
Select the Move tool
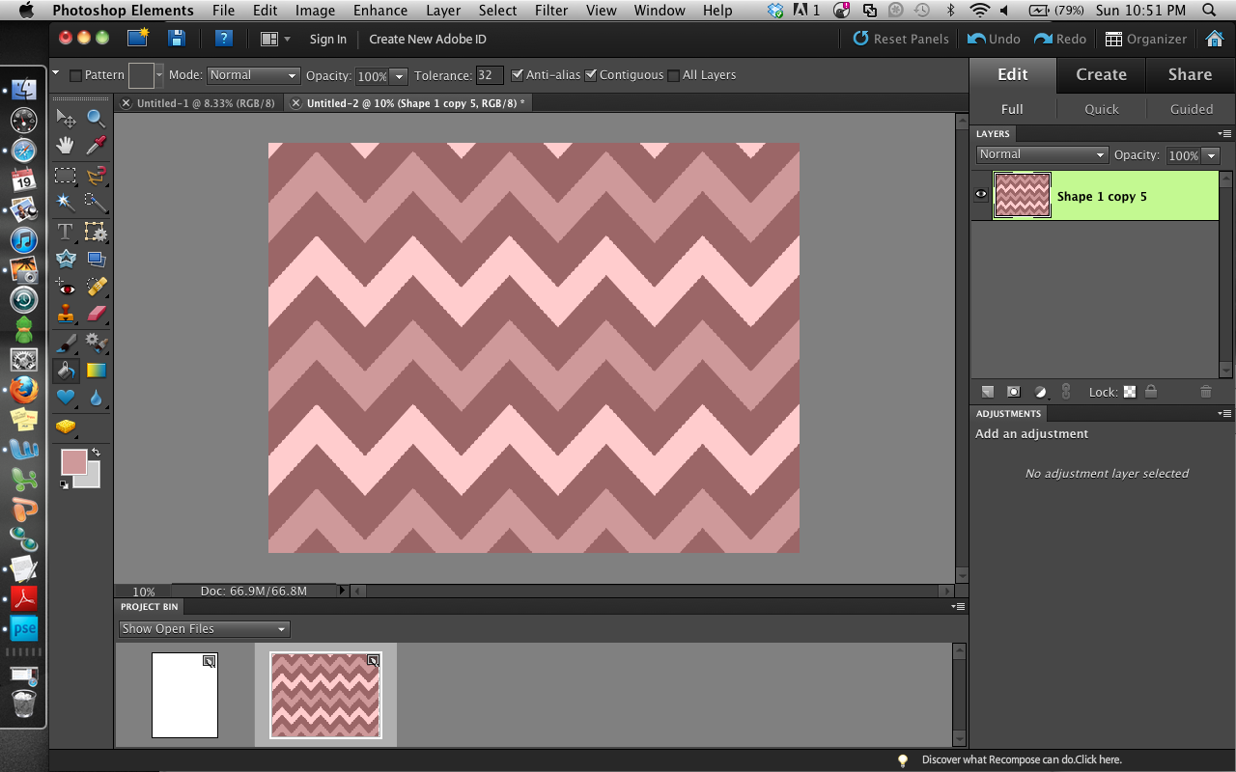coord(66,119)
